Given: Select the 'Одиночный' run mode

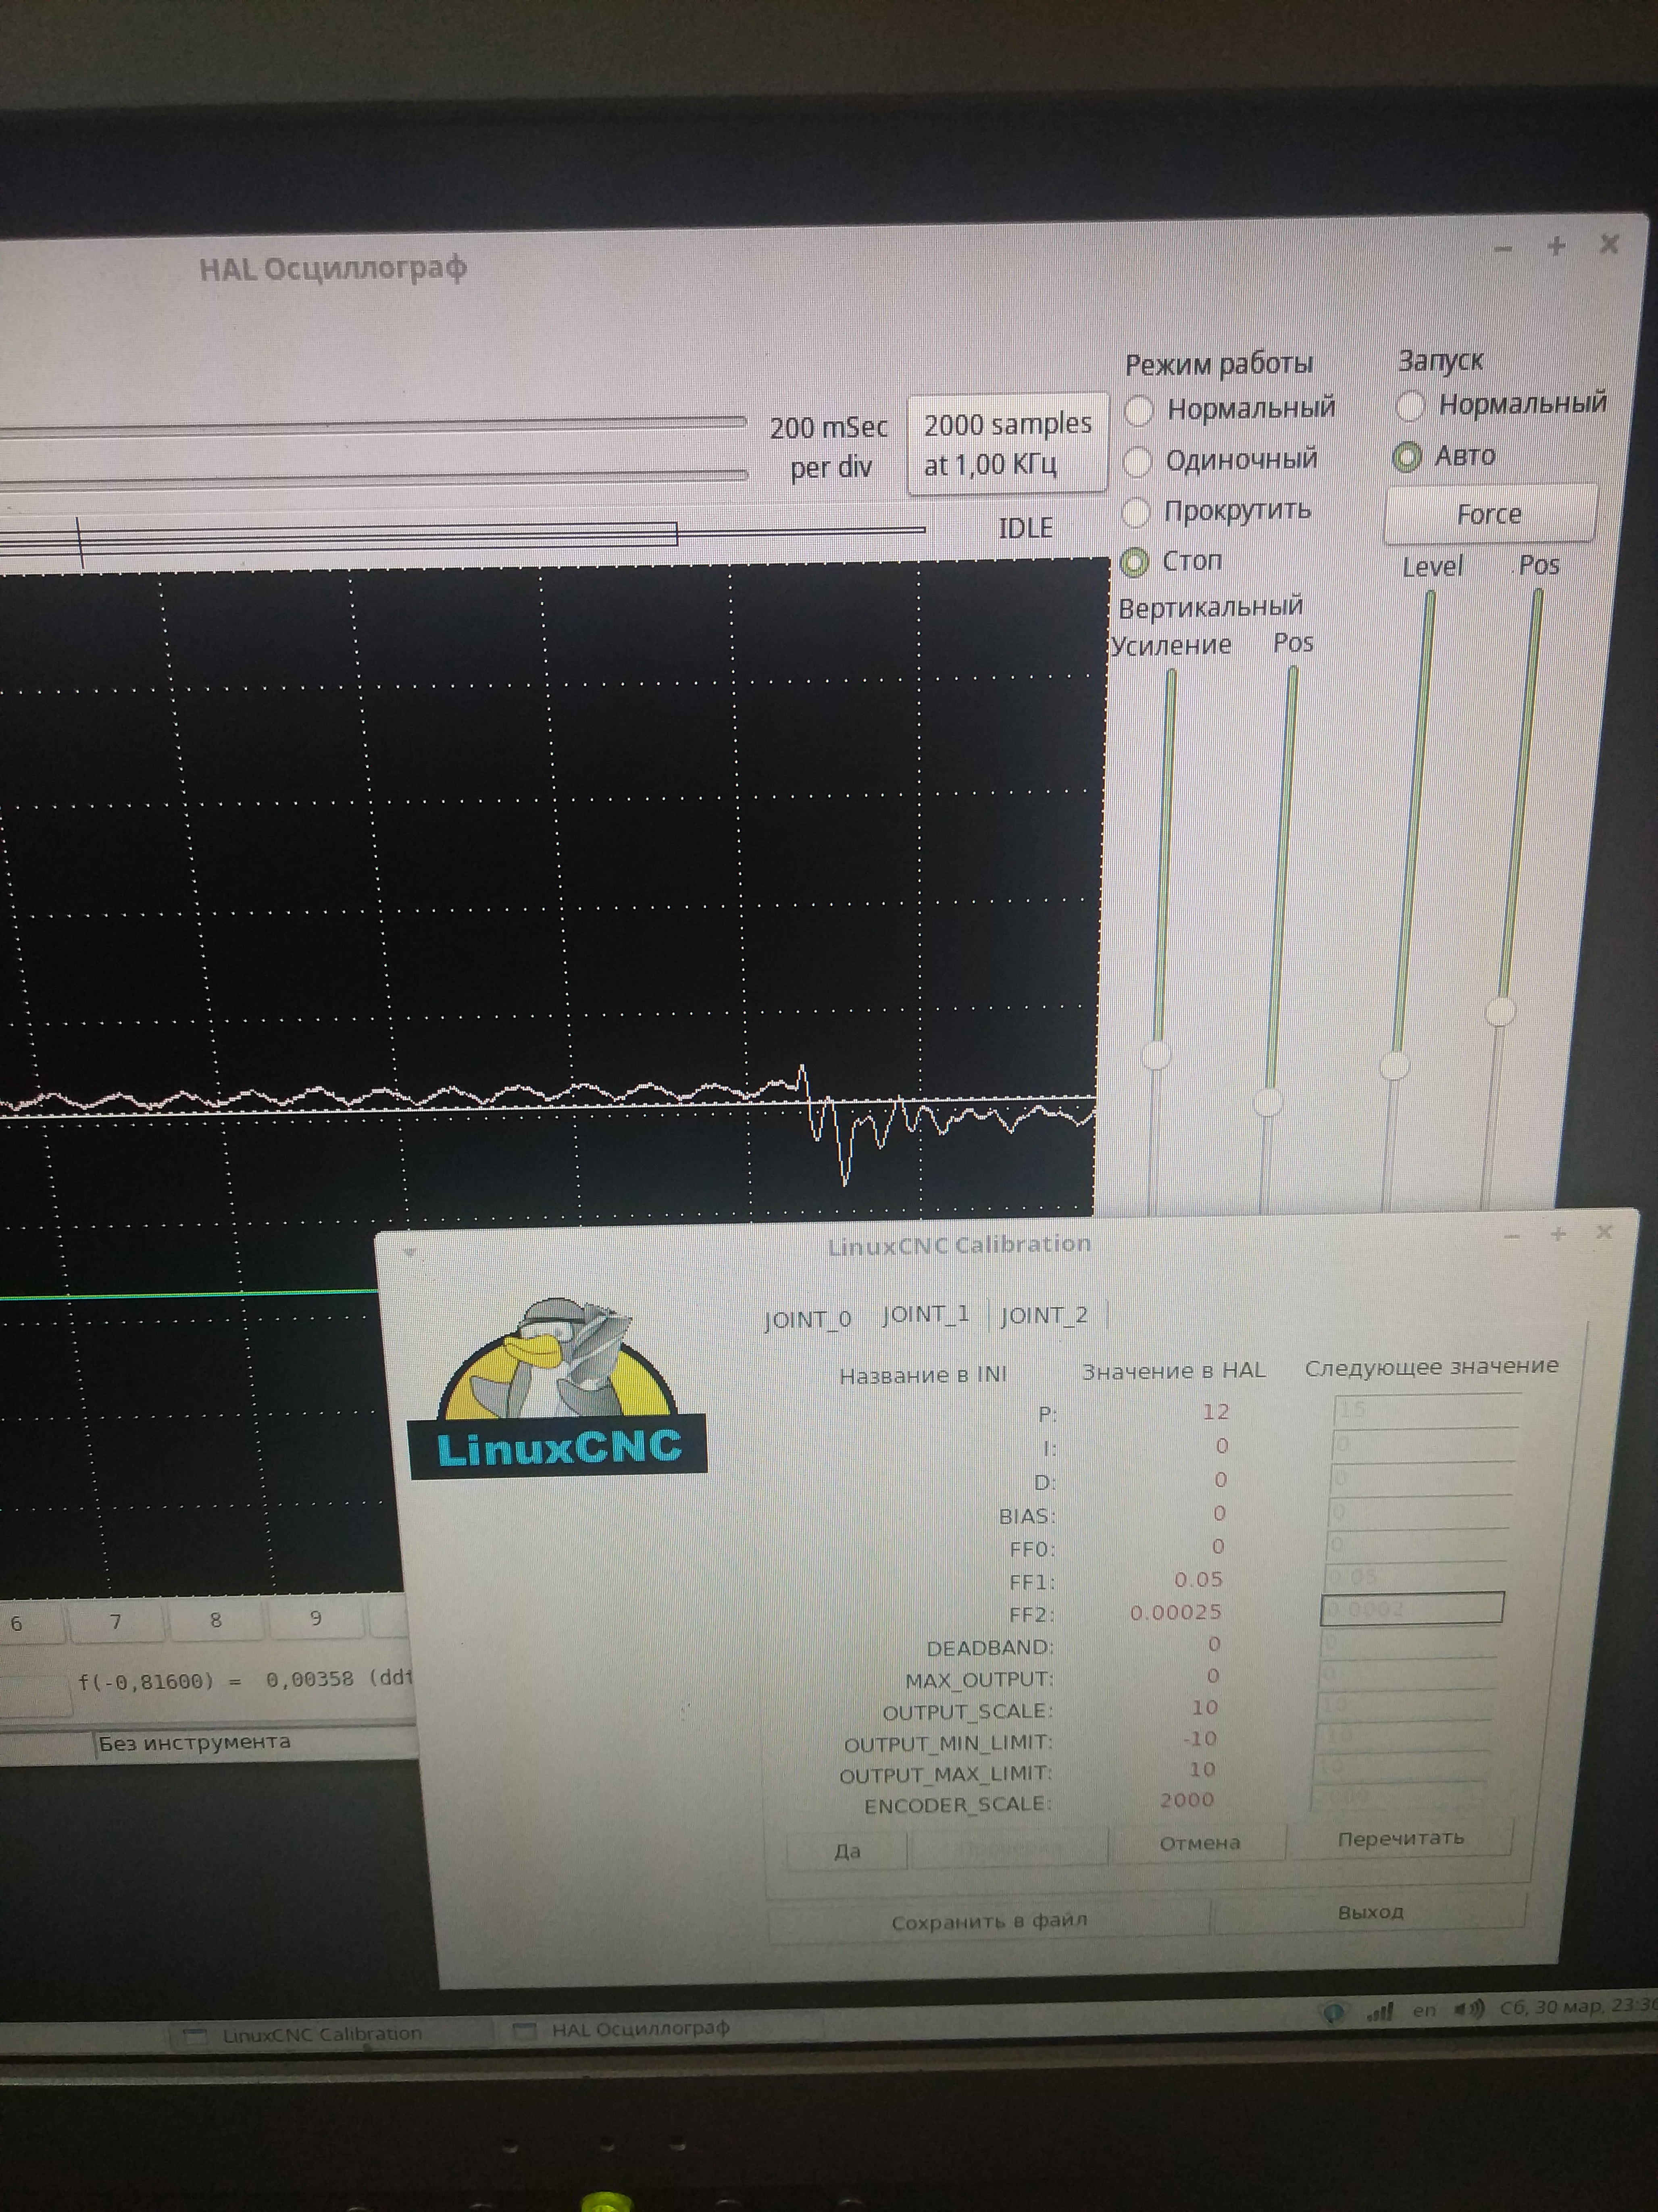Looking at the screenshot, I should pyautogui.click(x=1138, y=462).
